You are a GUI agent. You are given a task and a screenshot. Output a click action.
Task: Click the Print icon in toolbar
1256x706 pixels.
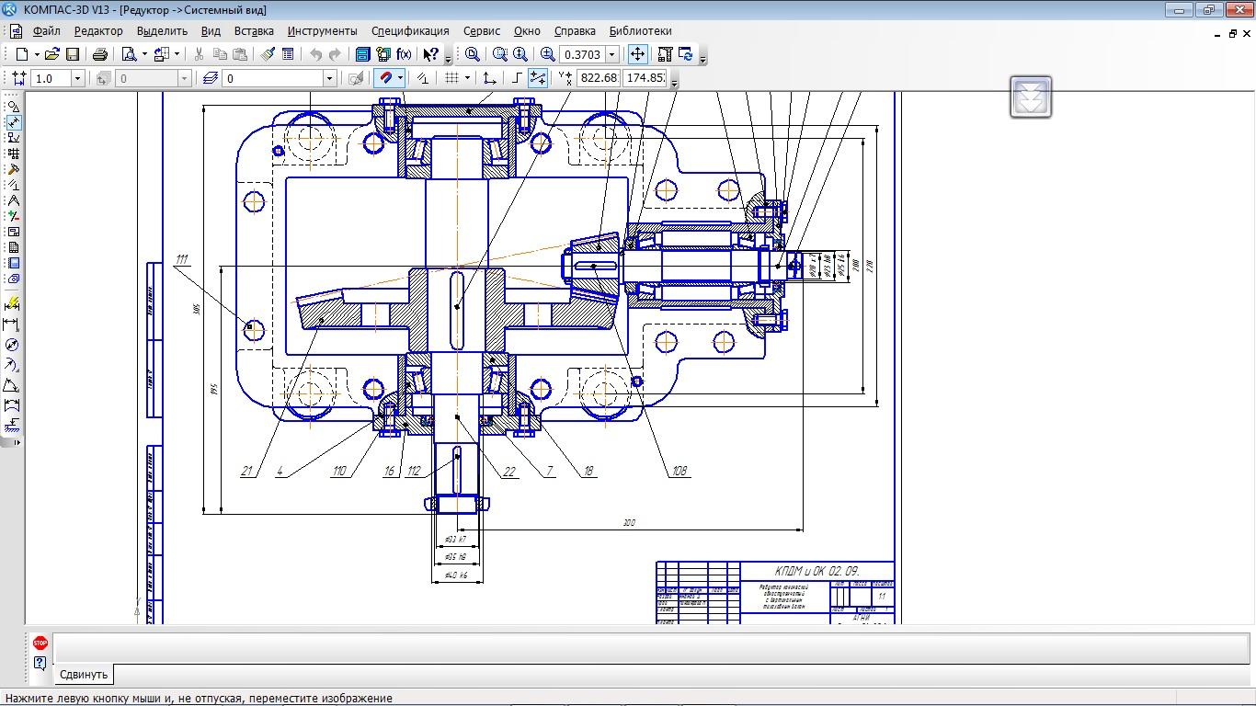point(100,54)
